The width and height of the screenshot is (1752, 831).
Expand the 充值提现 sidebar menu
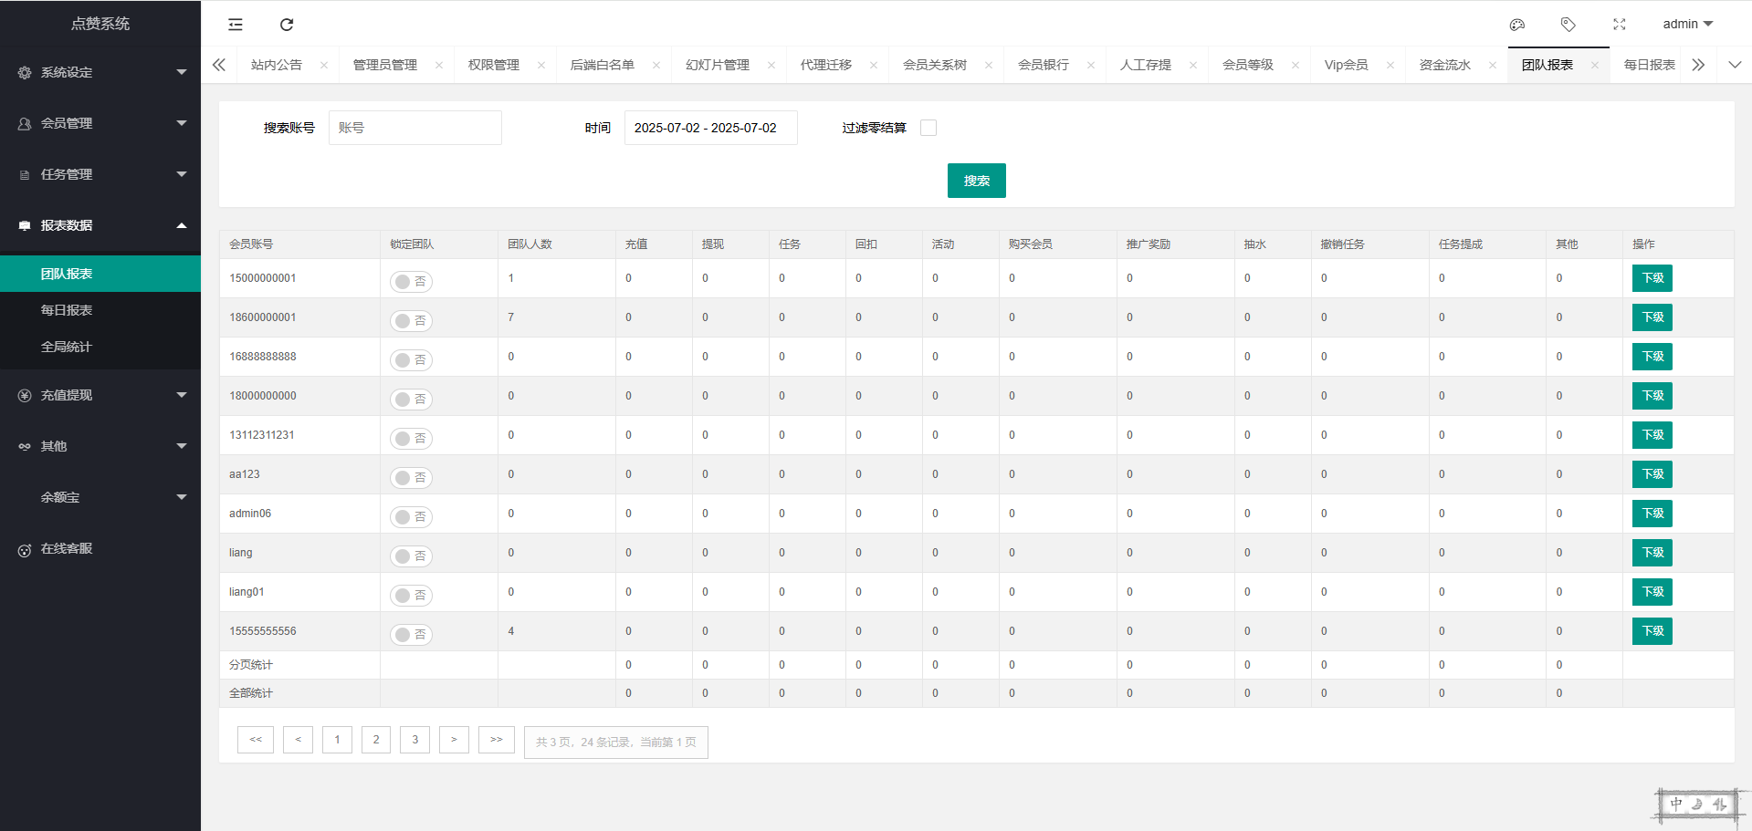coord(182,395)
